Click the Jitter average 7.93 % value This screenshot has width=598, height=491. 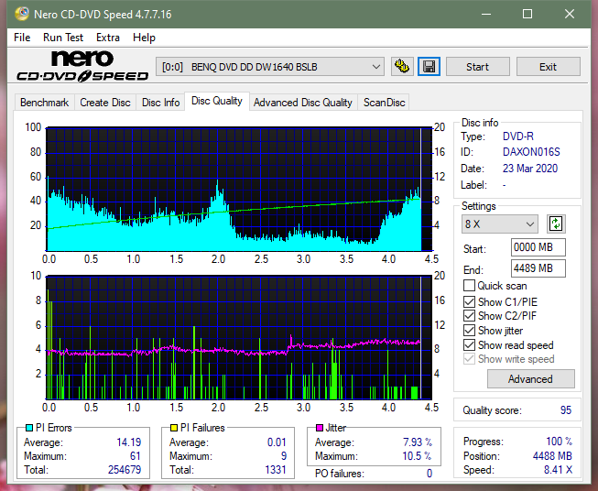coord(418,442)
